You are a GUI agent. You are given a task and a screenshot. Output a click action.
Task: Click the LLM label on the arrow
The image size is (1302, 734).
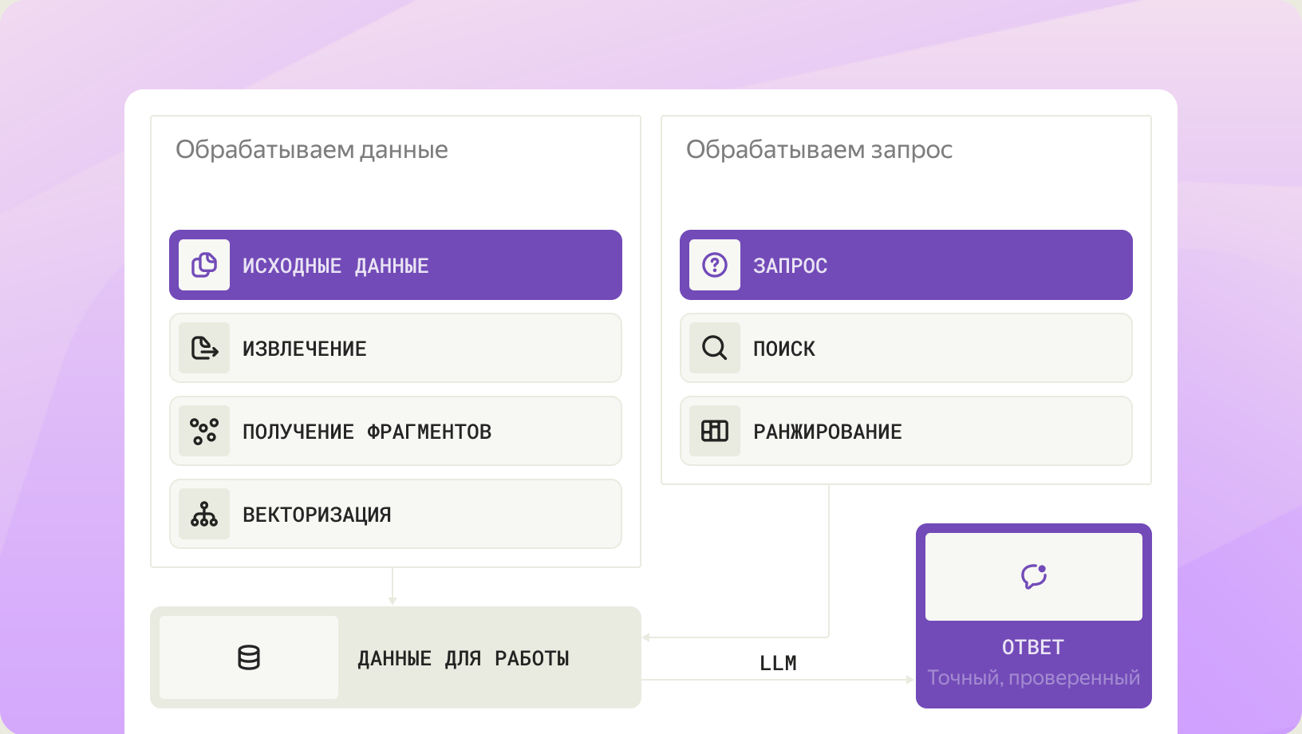(779, 662)
